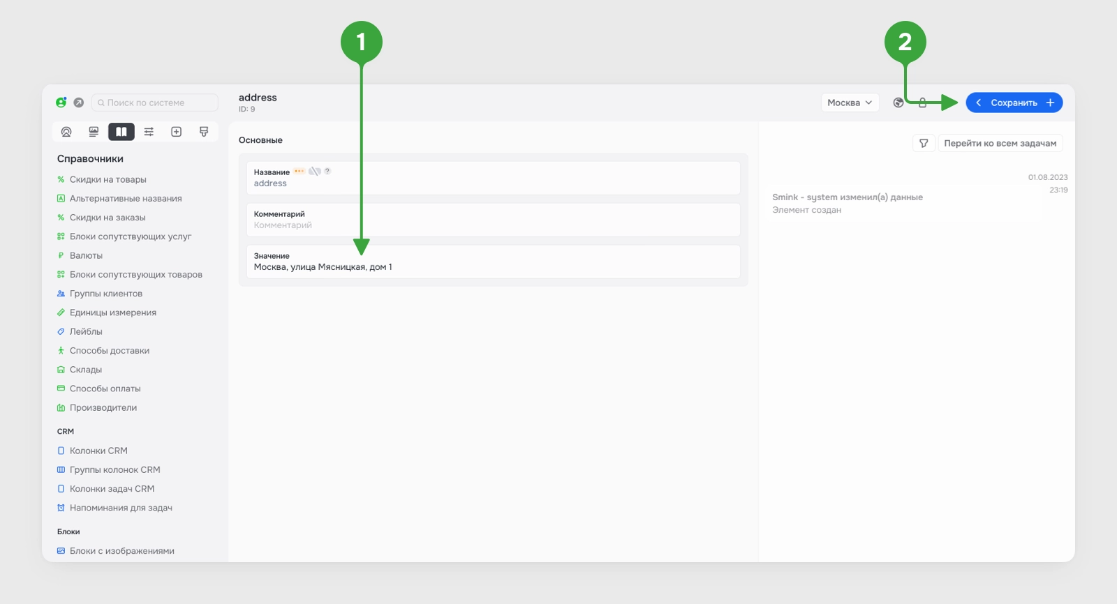Click the gray arrow icon beside the search field
This screenshot has width=1117, height=604.
[79, 103]
